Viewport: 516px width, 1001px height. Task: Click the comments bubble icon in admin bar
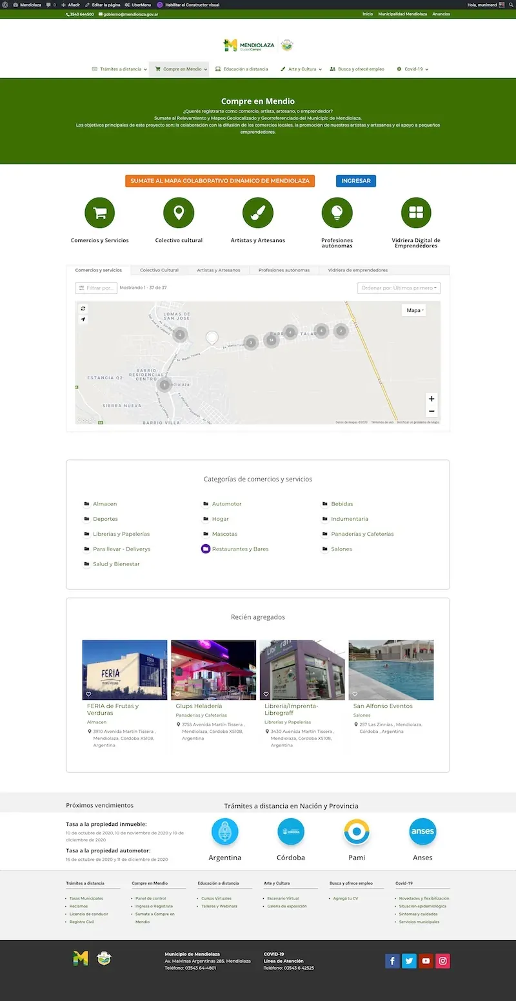click(49, 5)
